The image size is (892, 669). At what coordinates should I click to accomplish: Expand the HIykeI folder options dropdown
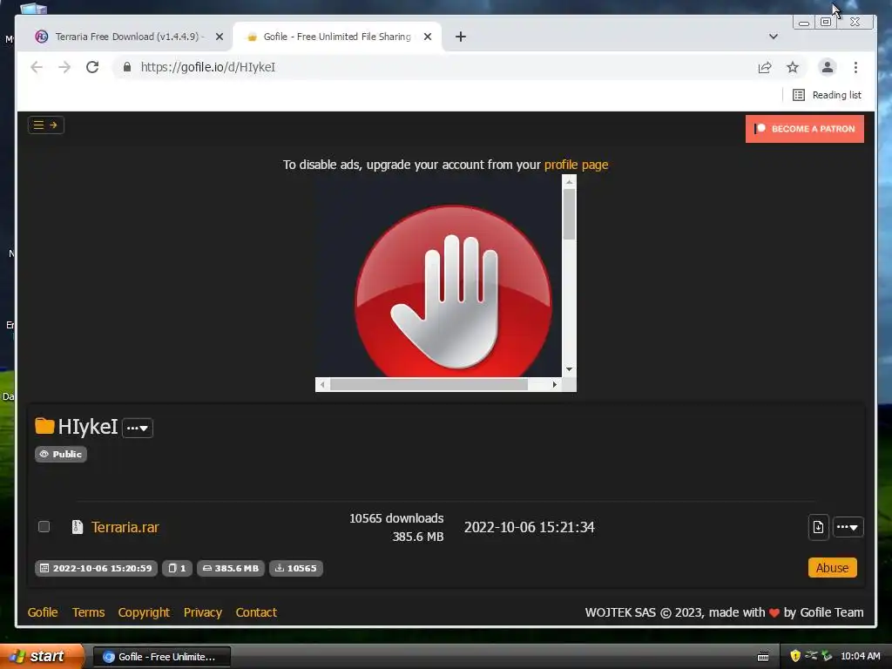[x=138, y=428]
